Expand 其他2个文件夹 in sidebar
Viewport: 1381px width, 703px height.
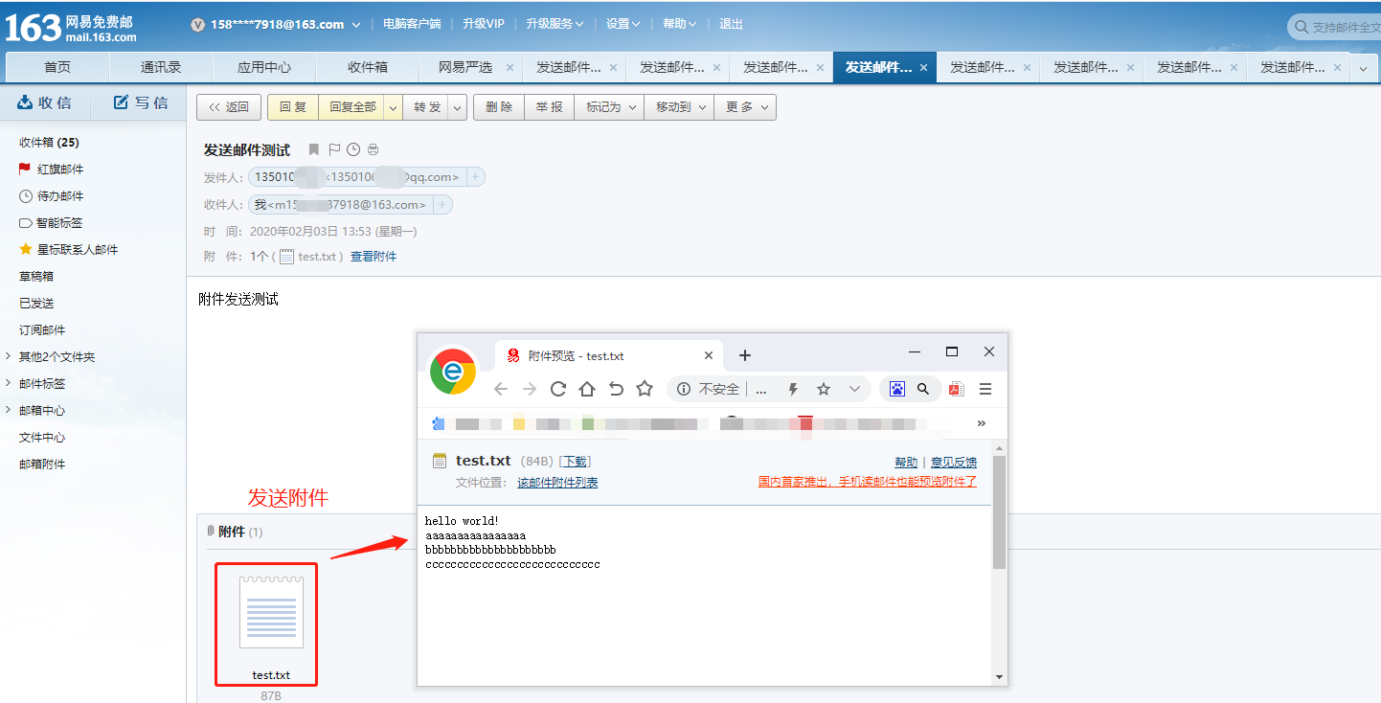(x=50, y=356)
